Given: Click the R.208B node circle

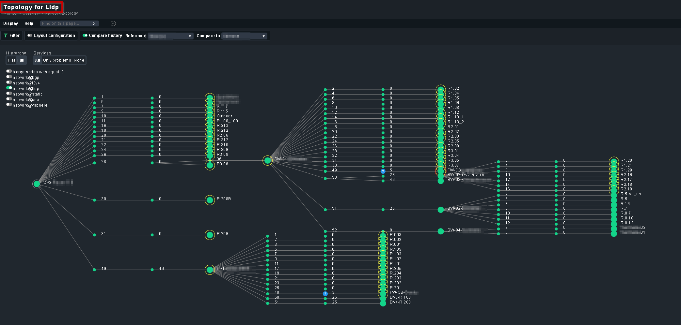Looking at the screenshot, I should click(x=210, y=200).
